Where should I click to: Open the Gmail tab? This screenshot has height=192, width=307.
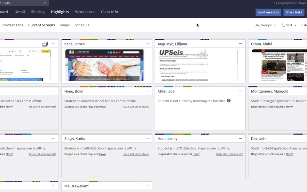20,12
